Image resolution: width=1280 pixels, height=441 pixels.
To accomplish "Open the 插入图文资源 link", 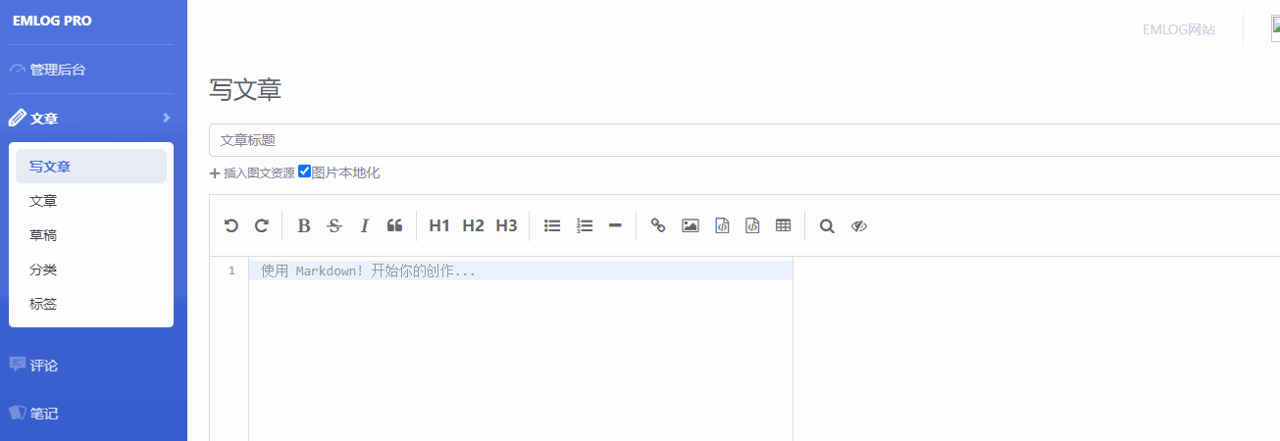I will pyautogui.click(x=252, y=172).
